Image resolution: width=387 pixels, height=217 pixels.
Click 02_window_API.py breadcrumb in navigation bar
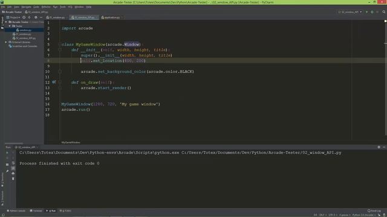[x=36, y=12]
